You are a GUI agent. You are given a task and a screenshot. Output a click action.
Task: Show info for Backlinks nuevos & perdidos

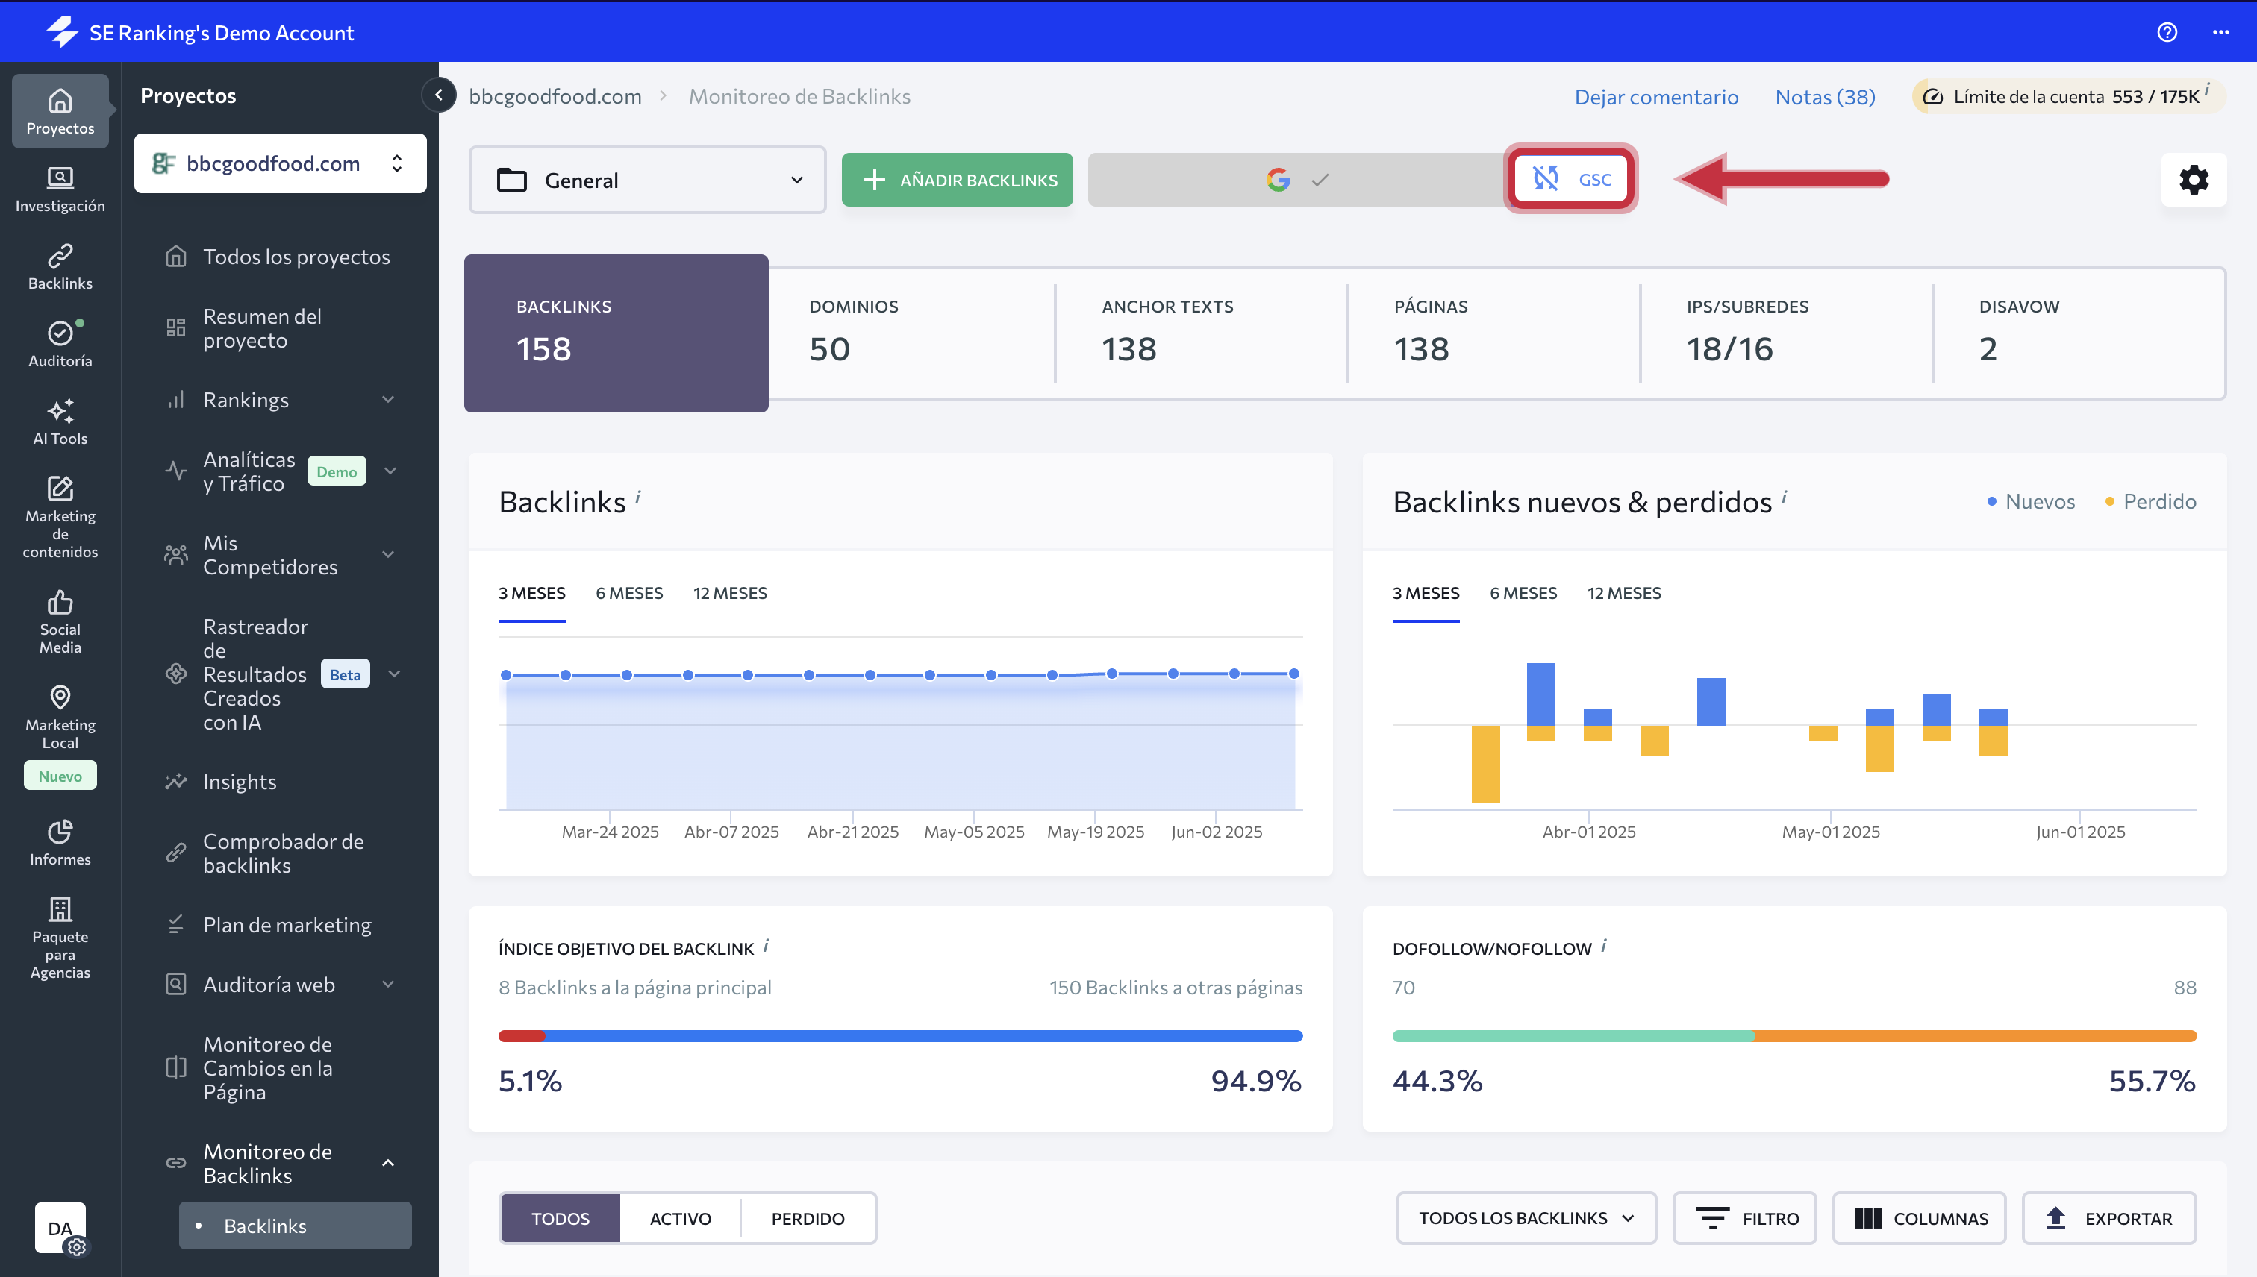click(1784, 497)
